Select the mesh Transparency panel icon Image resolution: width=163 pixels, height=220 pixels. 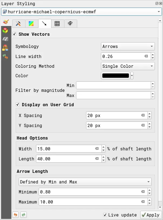pyautogui.click(x=6, y=39)
